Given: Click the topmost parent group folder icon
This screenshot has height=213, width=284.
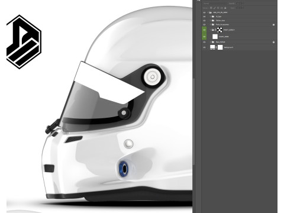Looking at the screenshot, I should 211,12.
